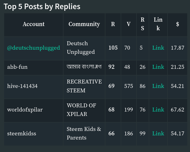Open Link in the abb-fun row
The image size is (190, 152).
(158, 67)
